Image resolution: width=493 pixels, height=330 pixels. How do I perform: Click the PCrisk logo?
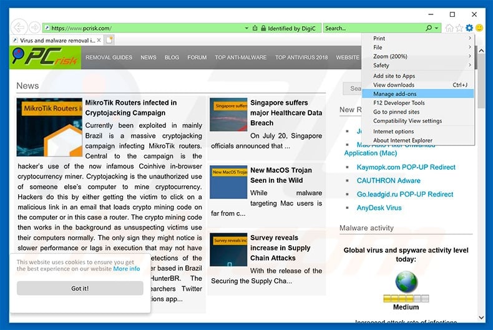pyautogui.click(x=46, y=57)
